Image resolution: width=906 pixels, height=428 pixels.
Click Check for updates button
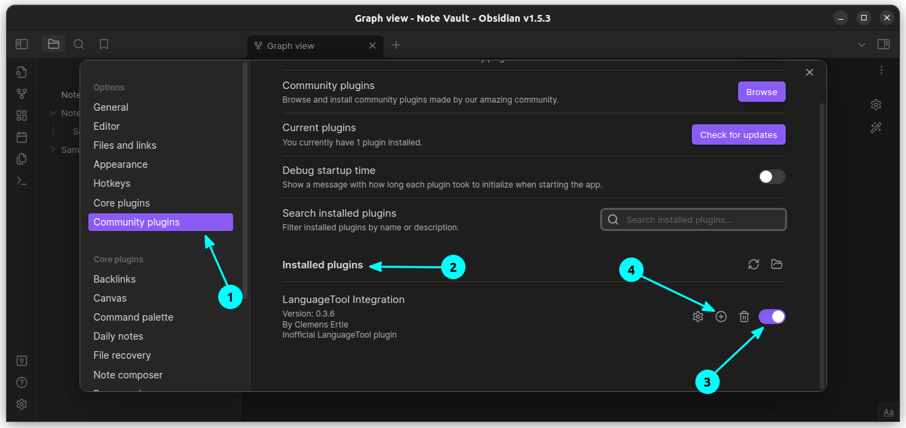[x=738, y=135]
